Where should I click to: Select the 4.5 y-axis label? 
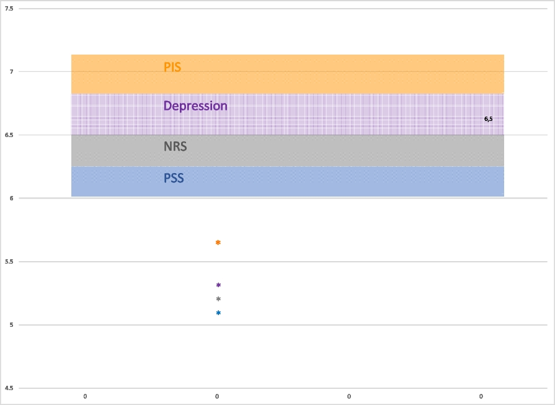click(x=9, y=388)
